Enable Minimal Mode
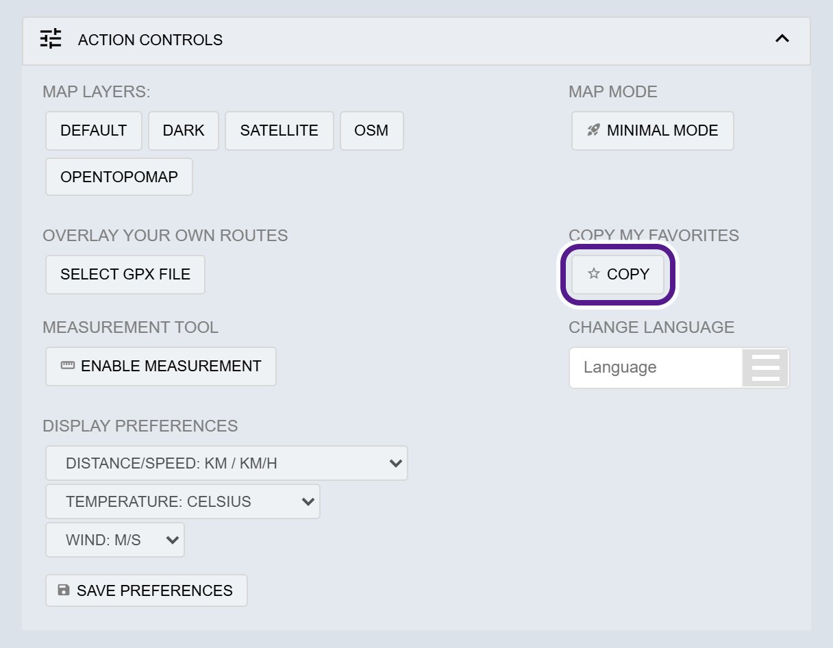The width and height of the screenshot is (833, 648). click(653, 131)
